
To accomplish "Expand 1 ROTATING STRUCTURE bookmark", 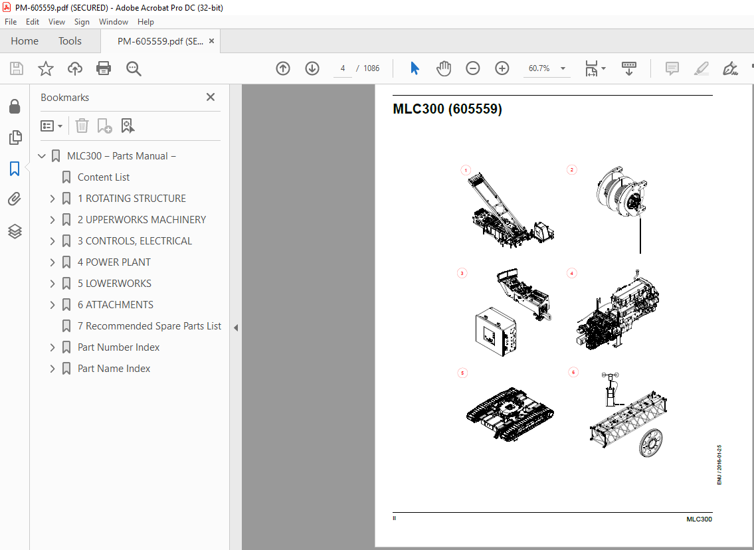I will click(x=52, y=199).
